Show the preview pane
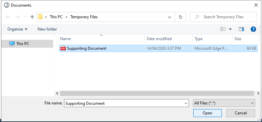The image size is (262, 122). coord(241,29)
